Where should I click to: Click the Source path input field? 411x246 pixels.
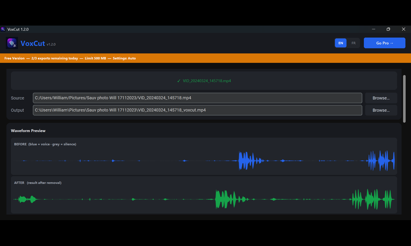pyautogui.click(x=197, y=98)
